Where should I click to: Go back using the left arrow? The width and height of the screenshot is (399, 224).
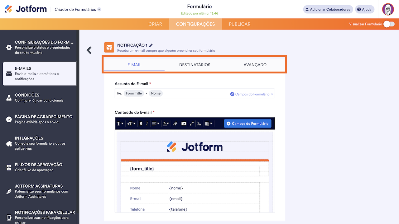[x=89, y=50]
